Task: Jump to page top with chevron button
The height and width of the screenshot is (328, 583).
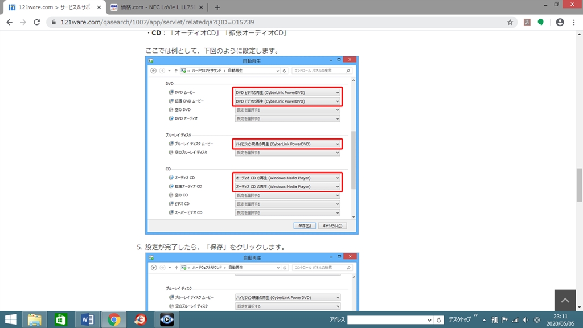Action: pyautogui.click(x=565, y=300)
